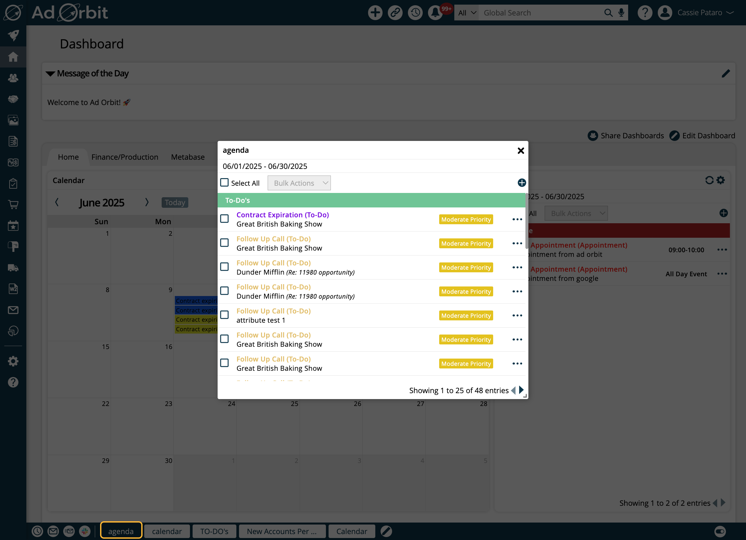This screenshot has width=746, height=540.
Task: Open the settings gear in left sidebar
Action: (x=13, y=361)
